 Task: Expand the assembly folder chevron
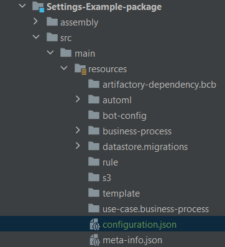click(35, 21)
